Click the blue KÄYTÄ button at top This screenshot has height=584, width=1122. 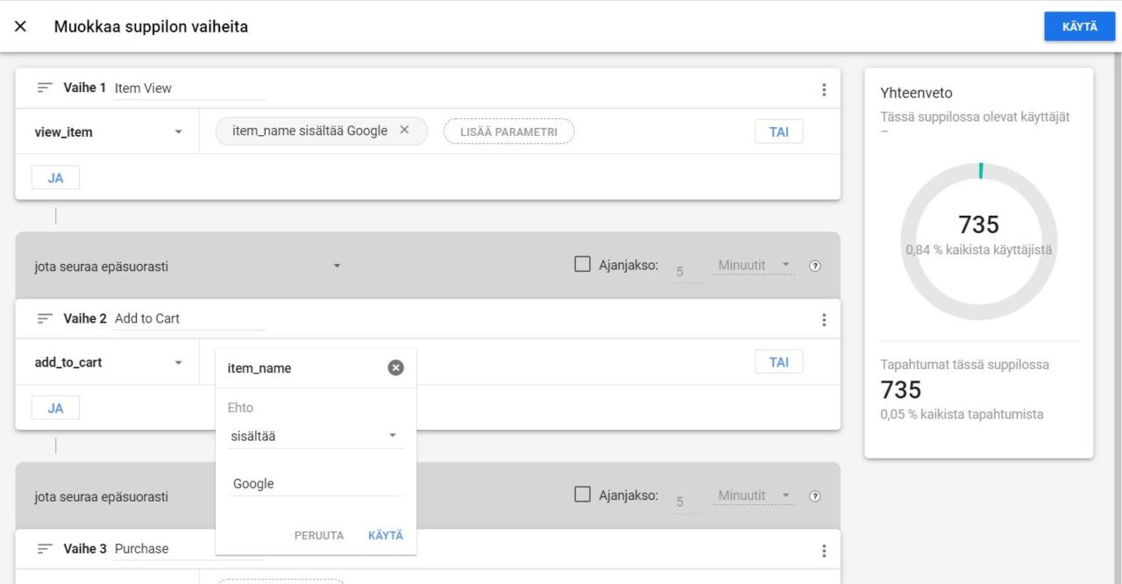pyautogui.click(x=1079, y=26)
